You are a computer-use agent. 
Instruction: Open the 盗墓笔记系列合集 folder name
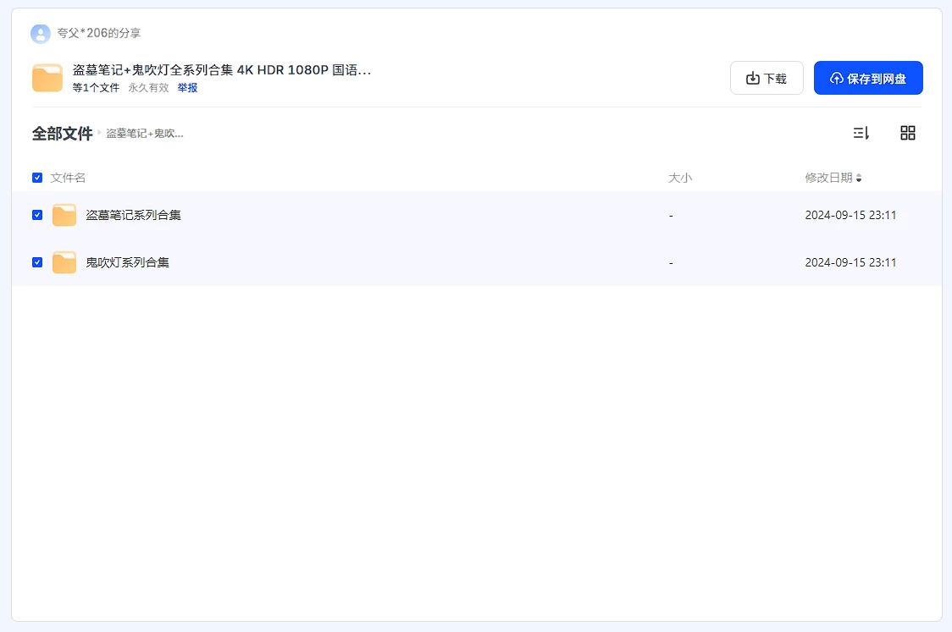pyautogui.click(x=133, y=215)
